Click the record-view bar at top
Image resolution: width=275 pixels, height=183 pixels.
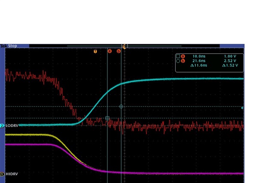(124, 46)
